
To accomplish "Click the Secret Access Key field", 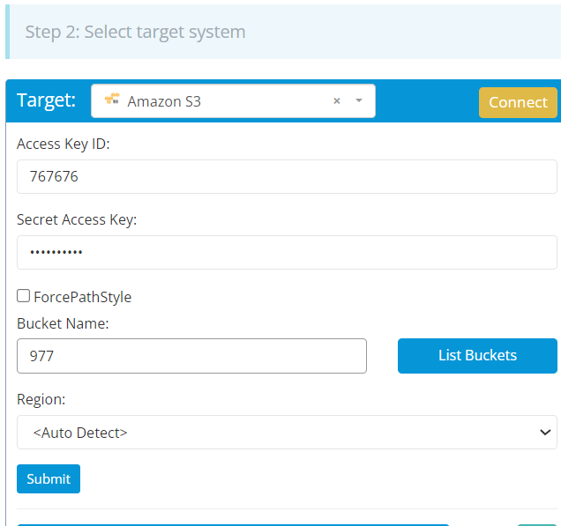I will click(x=287, y=252).
